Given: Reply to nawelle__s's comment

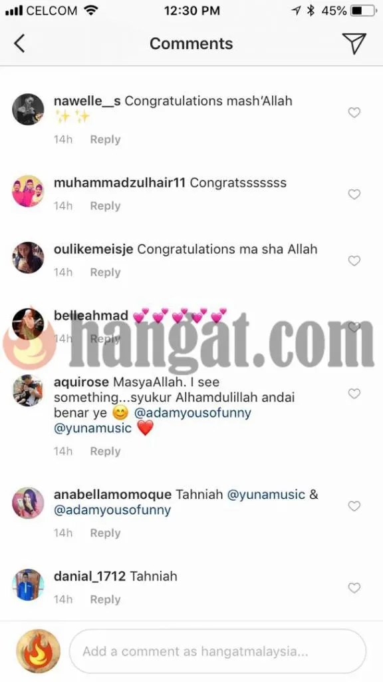Looking at the screenshot, I should (105, 140).
